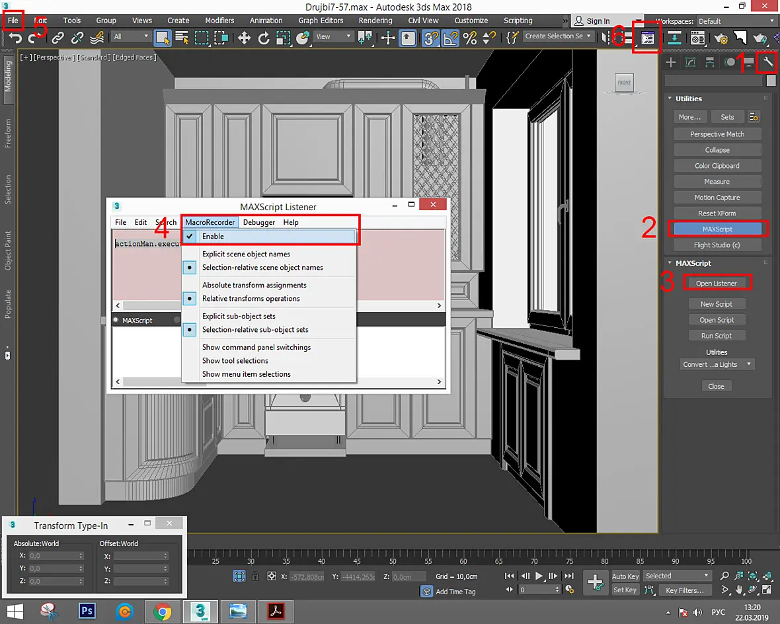Screen dimensions: 780x624
Task: Select the Scale tool icon
Action: pyautogui.click(x=283, y=38)
